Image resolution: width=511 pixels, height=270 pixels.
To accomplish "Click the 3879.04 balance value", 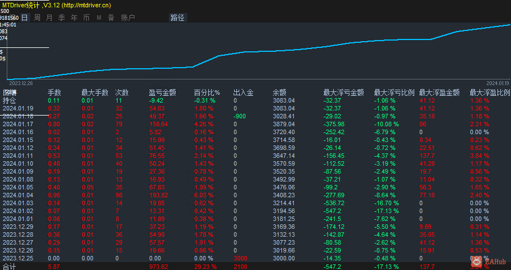I will [x=284, y=124].
